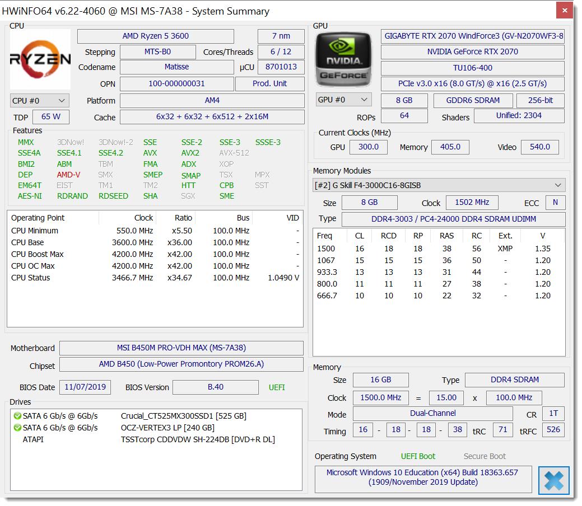Click the green check icon beside Crucial SSD
Viewport: 582px width, 506px height.
pyautogui.click(x=17, y=416)
